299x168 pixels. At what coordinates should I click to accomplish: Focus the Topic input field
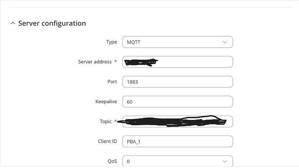tap(178, 122)
